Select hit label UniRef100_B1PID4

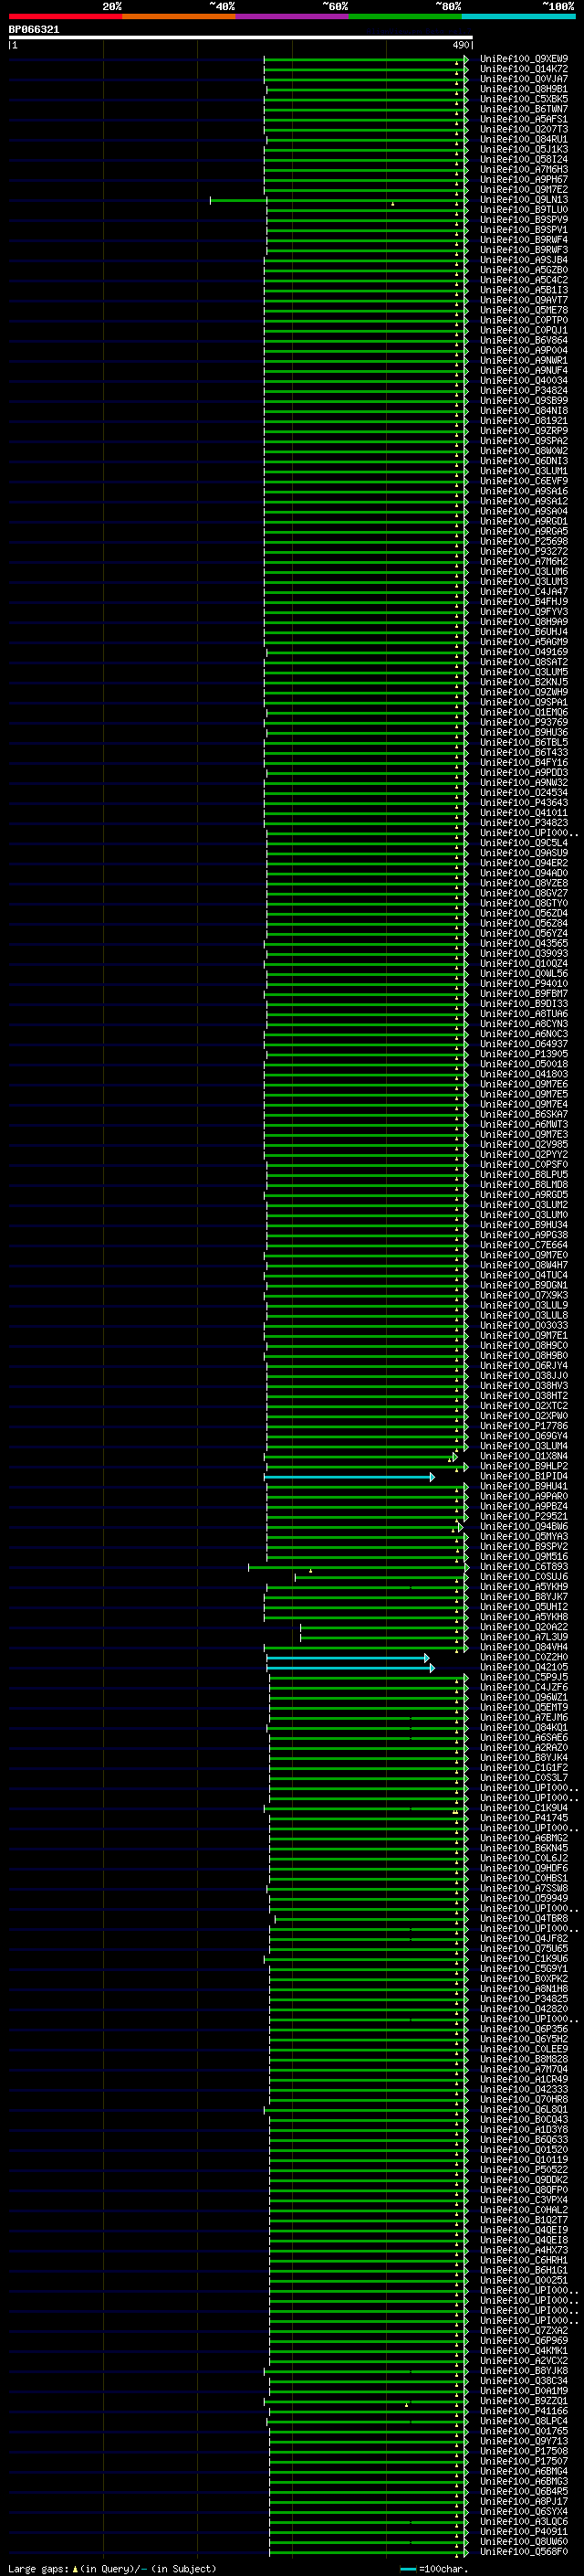point(524,1476)
